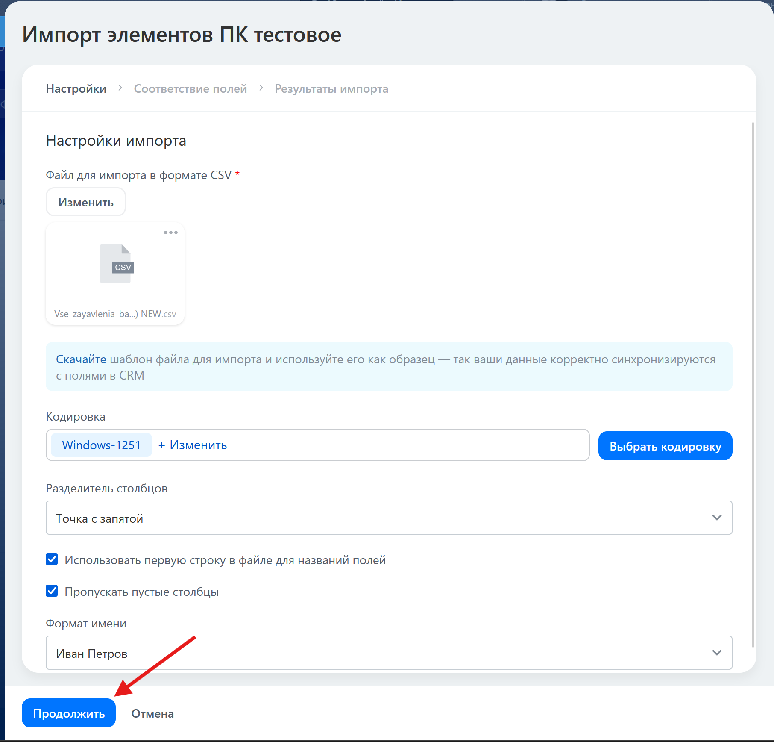The image size is (774, 742).
Task: Open the three-dots menu on CSV file card
Action: click(x=171, y=233)
